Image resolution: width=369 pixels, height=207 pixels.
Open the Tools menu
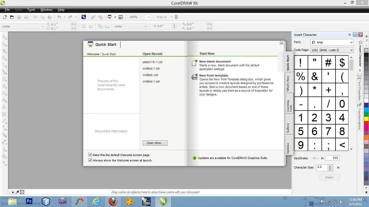[x=31, y=10]
